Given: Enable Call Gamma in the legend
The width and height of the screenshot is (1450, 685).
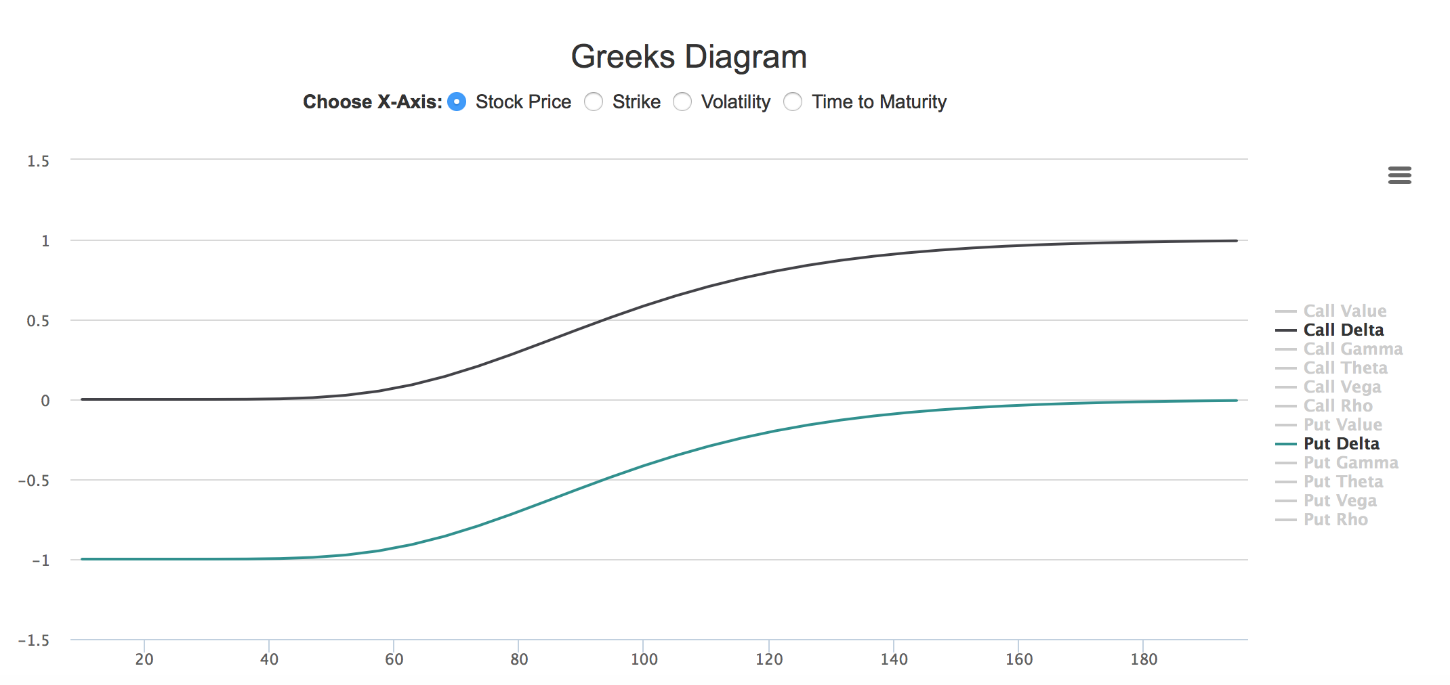Looking at the screenshot, I should pos(1352,349).
